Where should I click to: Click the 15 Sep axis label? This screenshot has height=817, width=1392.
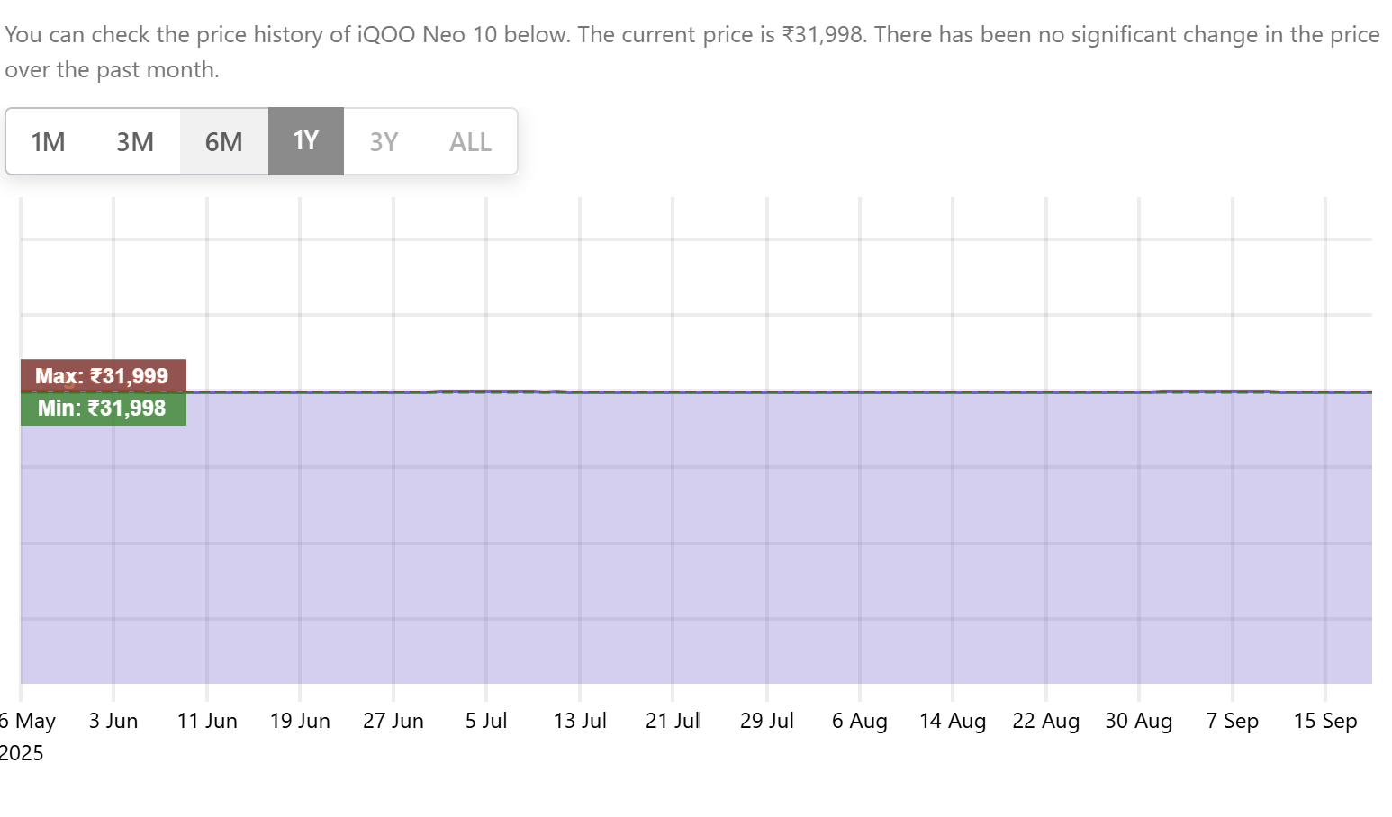tap(1325, 721)
